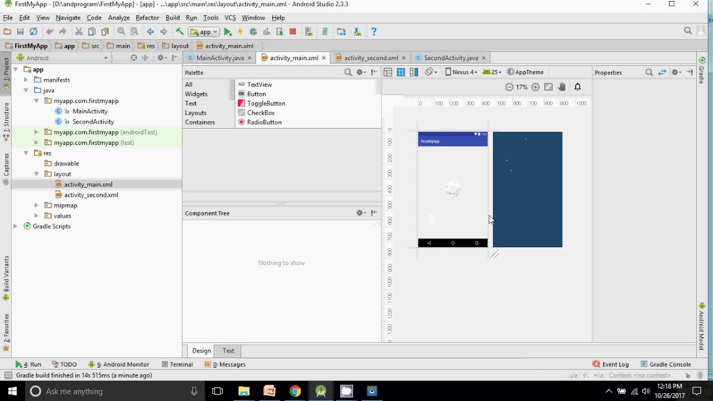Open the Gradle Console panel

point(666,364)
